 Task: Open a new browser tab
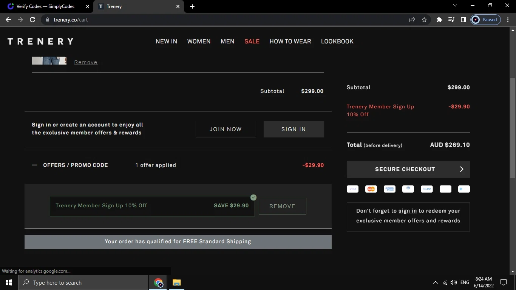tap(192, 6)
